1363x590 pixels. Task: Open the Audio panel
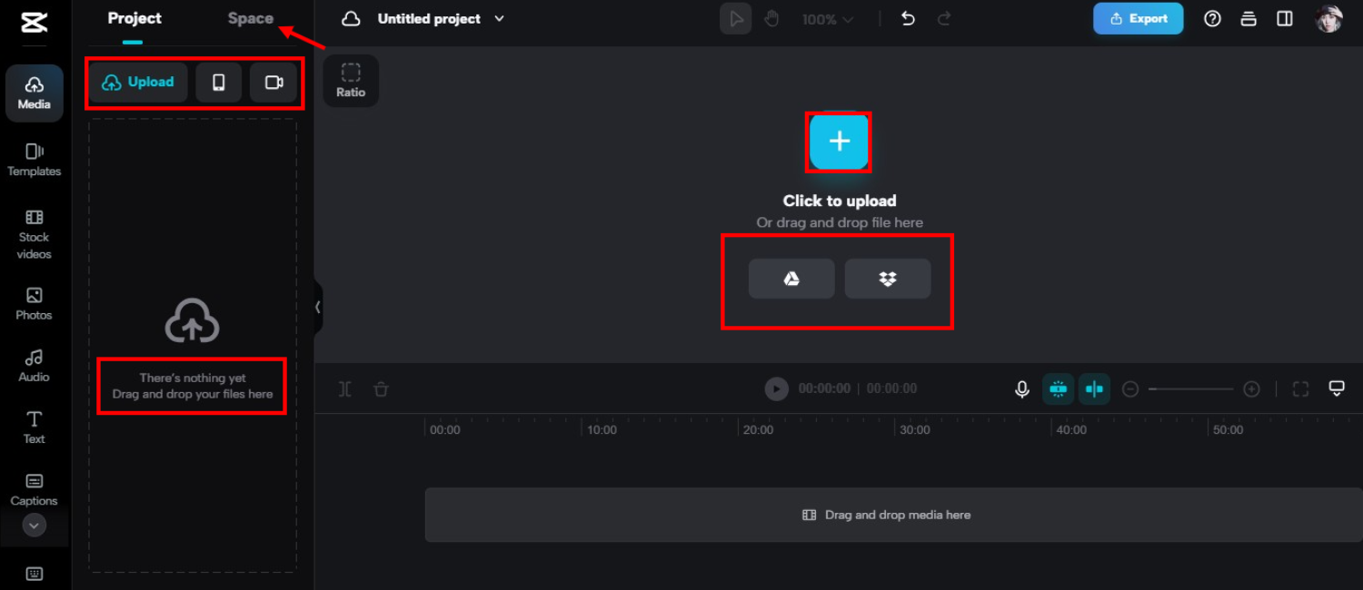pyautogui.click(x=34, y=363)
